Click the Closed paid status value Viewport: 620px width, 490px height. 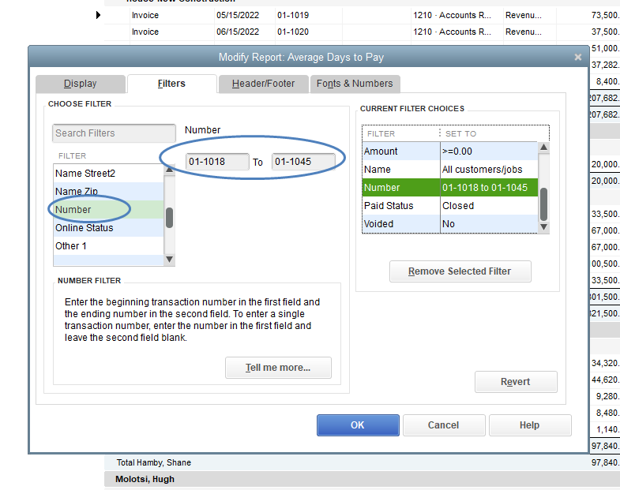pos(458,206)
